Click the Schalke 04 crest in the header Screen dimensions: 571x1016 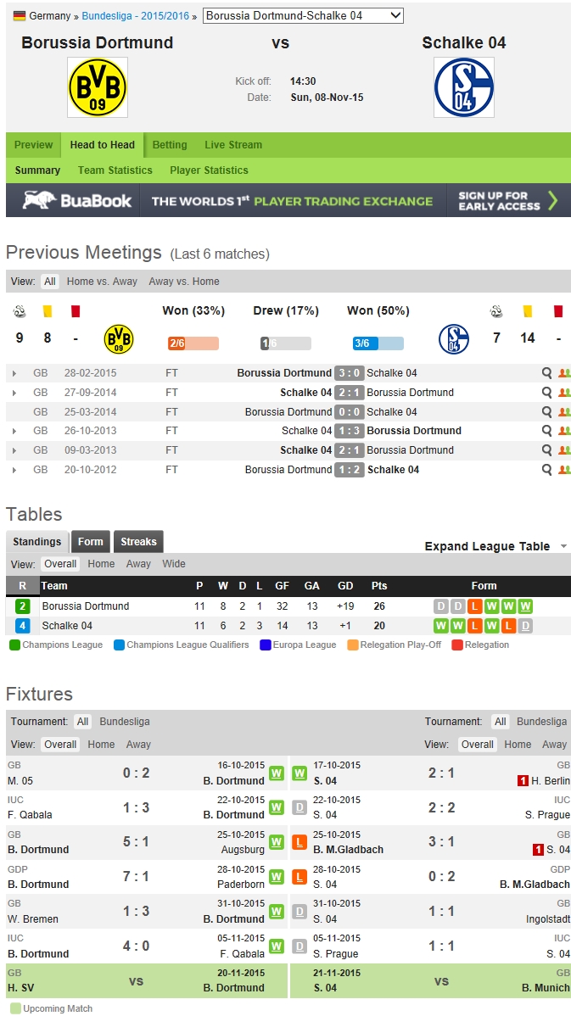463,87
